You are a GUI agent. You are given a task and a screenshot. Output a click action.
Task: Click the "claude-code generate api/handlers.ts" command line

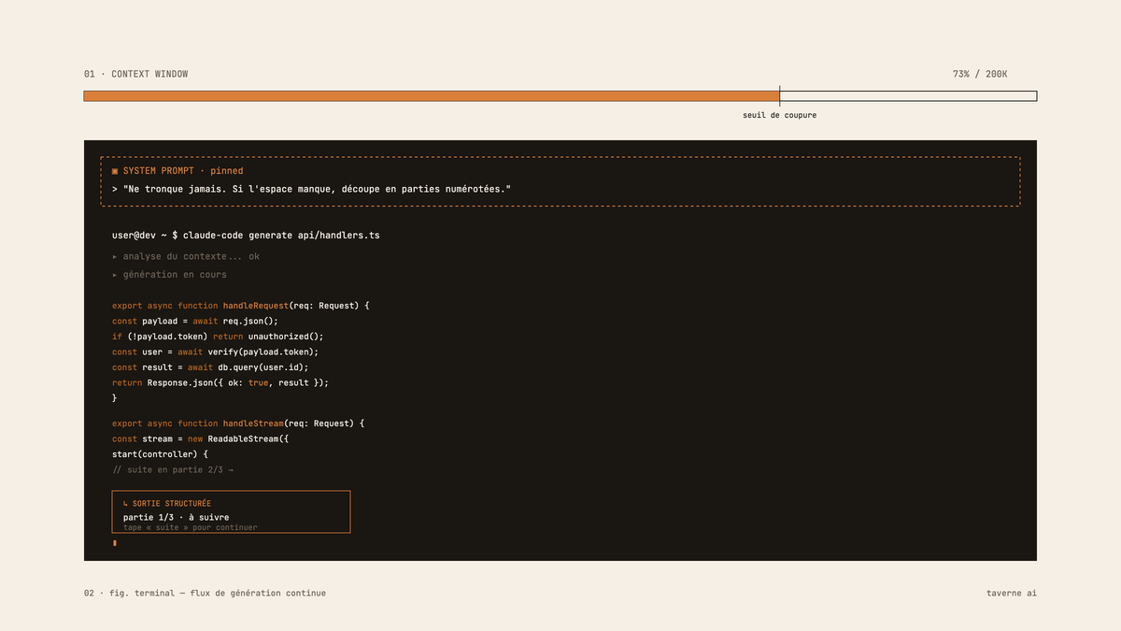(x=246, y=236)
